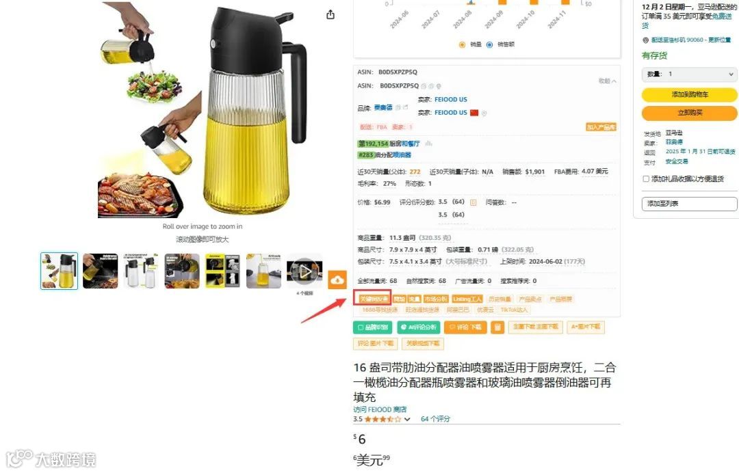Open the orange calculator icon button

pos(497,327)
